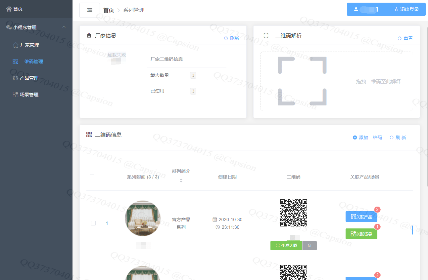Click the 2020-10-30 date cell

pos(227,220)
